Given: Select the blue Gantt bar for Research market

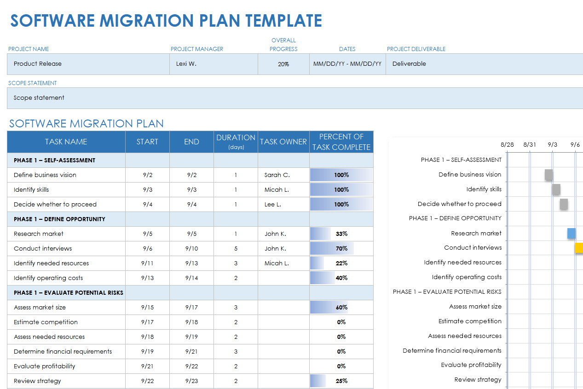Looking at the screenshot, I should 571,233.
